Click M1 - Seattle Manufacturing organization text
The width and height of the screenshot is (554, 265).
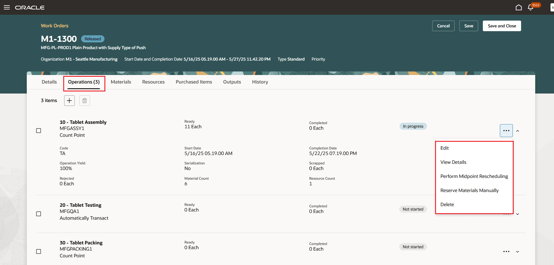91,59
